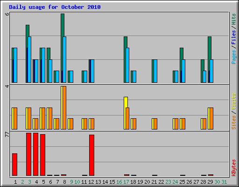Viewport: 239px width, 187px height.
Task: Select the 'Files' legend label
Action: coord(233,37)
